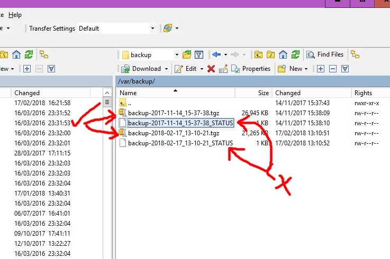This screenshot has height=259, width=390.
Task: Expand the Download button dropdown arrow
Action: pyautogui.click(x=166, y=69)
